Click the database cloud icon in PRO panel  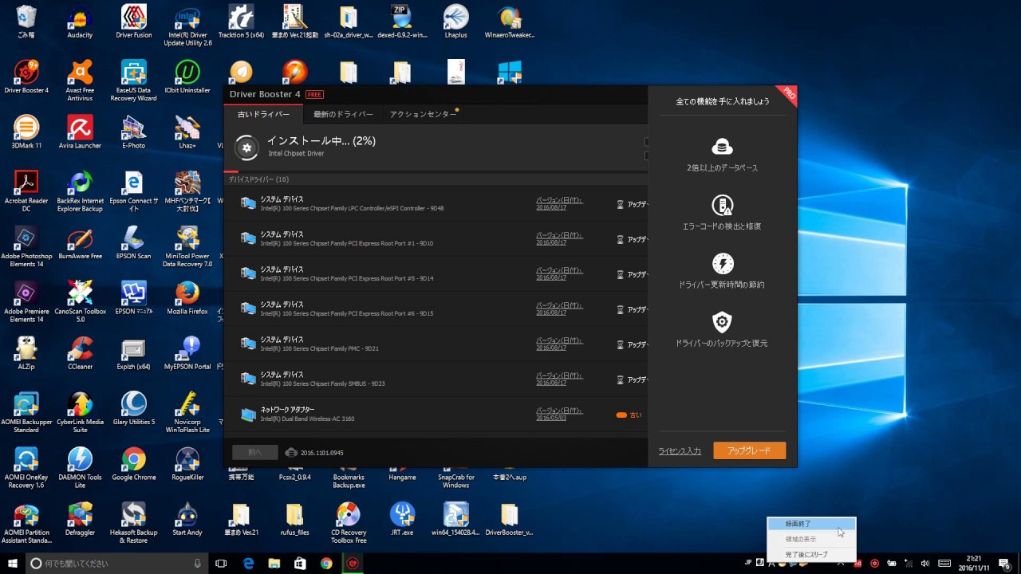pyautogui.click(x=722, y=147)
